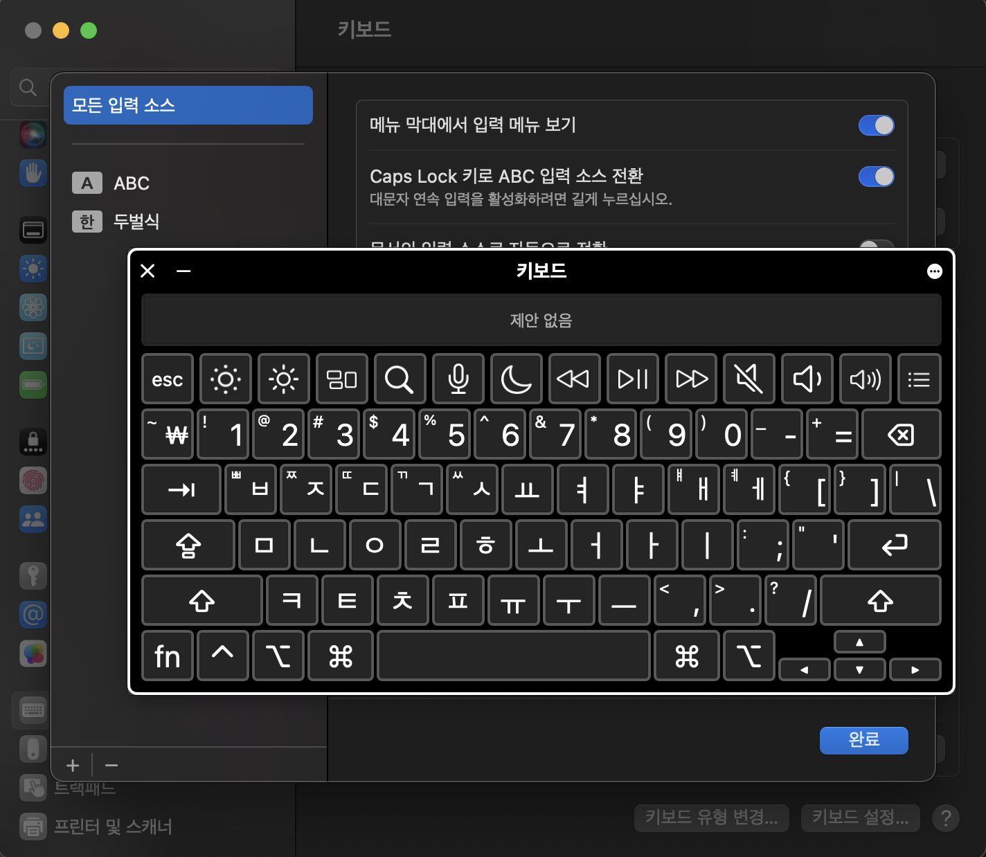The image size is (986, 857).
Task: Tap the brightness up key
Action: (x=284, y=379)
